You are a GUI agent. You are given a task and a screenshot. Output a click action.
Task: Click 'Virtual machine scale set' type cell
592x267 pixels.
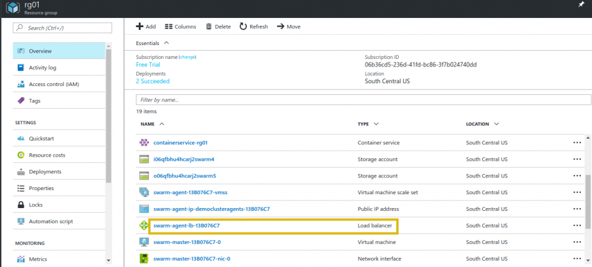[x=388, y=192]
